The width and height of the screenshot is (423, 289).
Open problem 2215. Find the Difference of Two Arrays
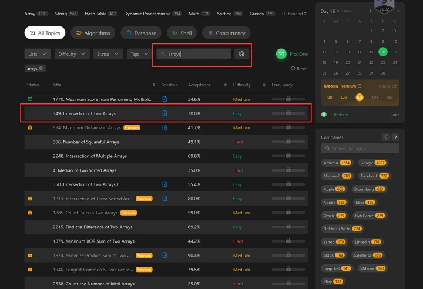pyautogui.click(x=93, y=227)
